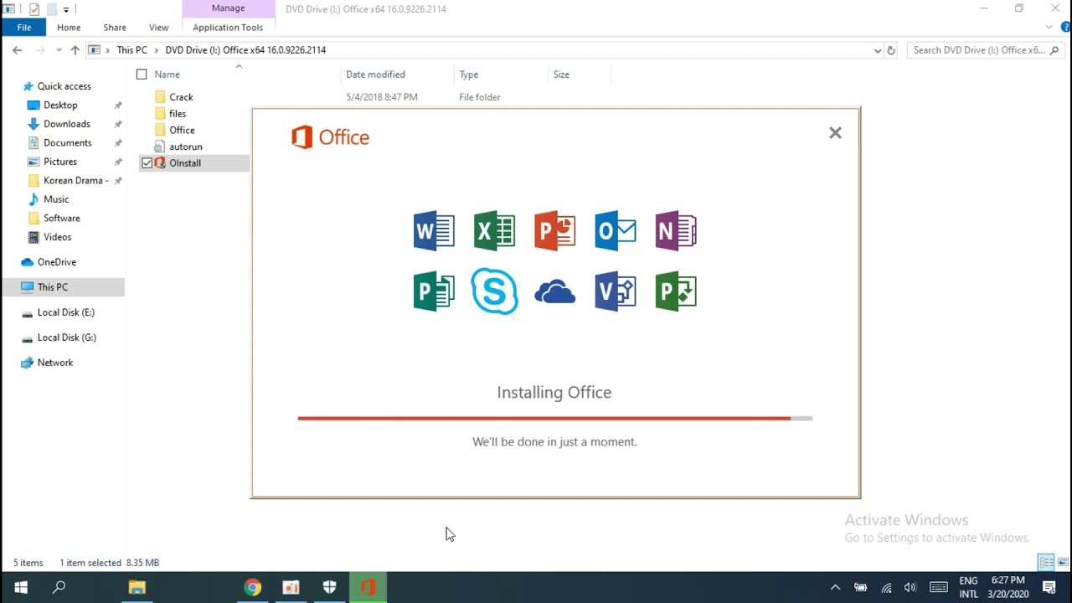Click the Publisher icon in Office installer
This screenshot has width=1072, height=603.
click(434, 291)
